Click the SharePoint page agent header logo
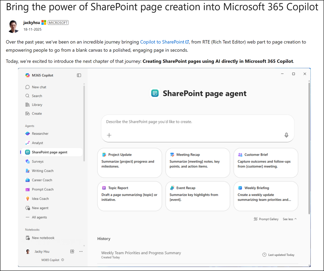 click(155, 93)
